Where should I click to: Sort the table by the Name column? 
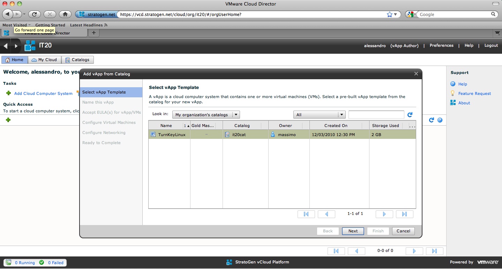(x=166, y=126)
